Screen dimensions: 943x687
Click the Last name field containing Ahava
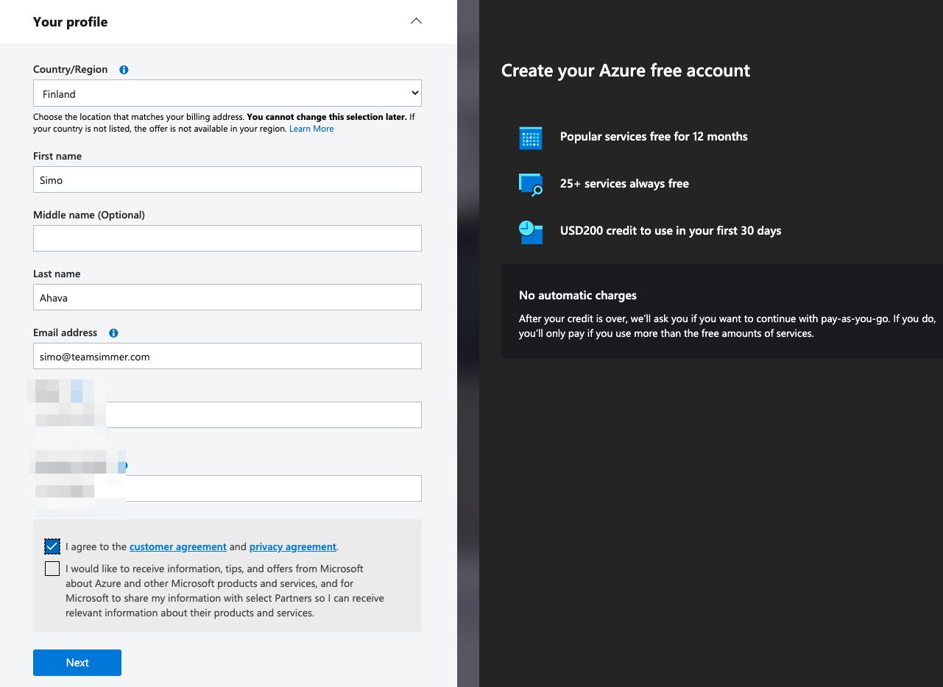point(227,297)
